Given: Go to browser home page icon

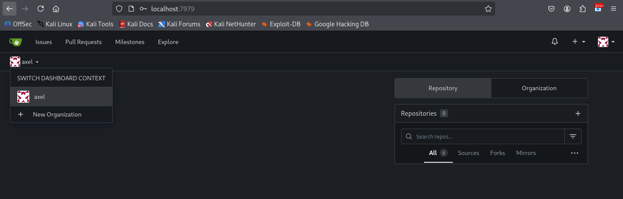Looking at the screenshot, I should point(56,9).
